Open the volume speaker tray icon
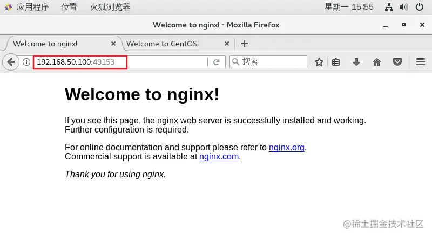432x237 pixels. tap(404, 7)
